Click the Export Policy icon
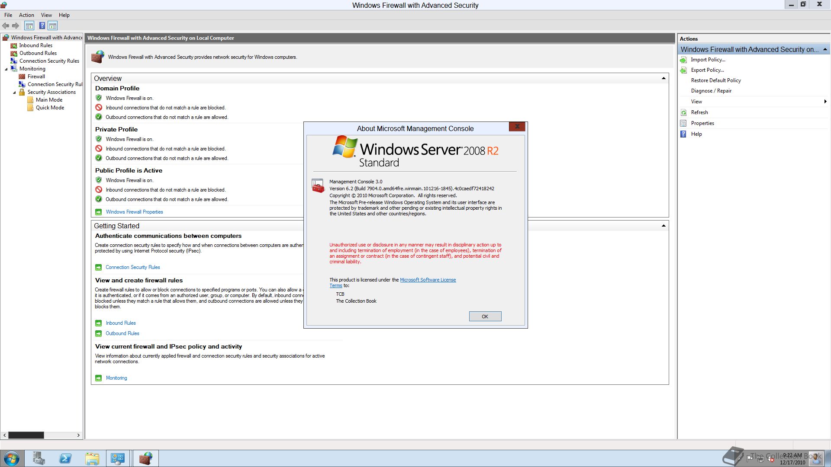The image size is (831, 467). (683, 70)
